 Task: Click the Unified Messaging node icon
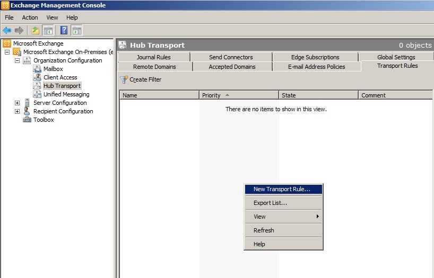coord(37,94)
